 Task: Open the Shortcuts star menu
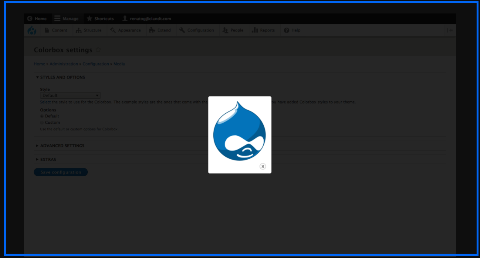coord(100,19)
